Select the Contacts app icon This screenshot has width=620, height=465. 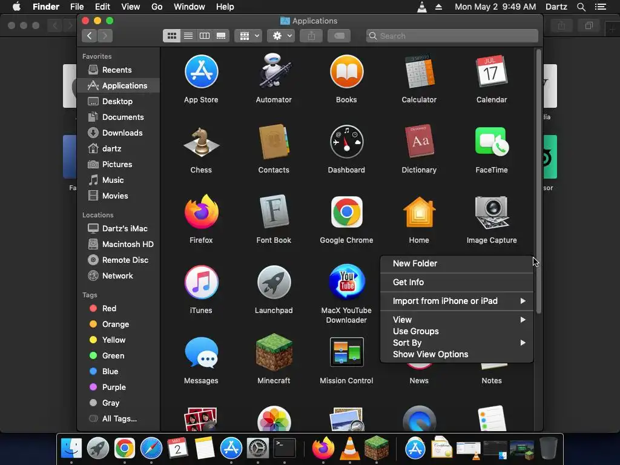click(x=274, y=142)
